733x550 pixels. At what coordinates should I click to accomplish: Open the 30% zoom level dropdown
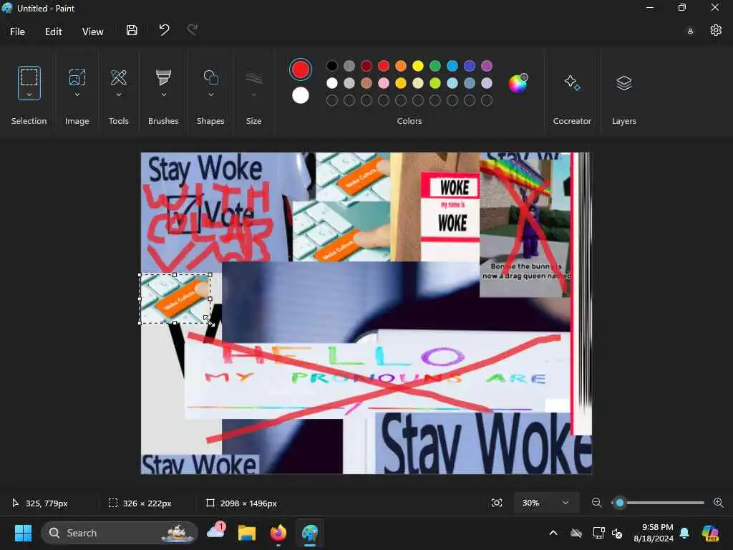click(546, 503)
